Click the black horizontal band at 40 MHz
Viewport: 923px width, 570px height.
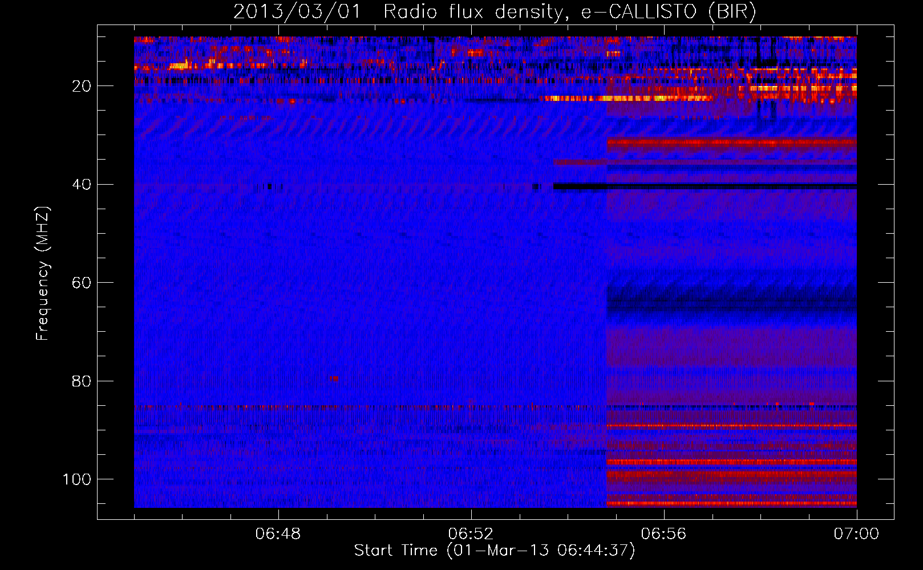click(x=705, y=186)
